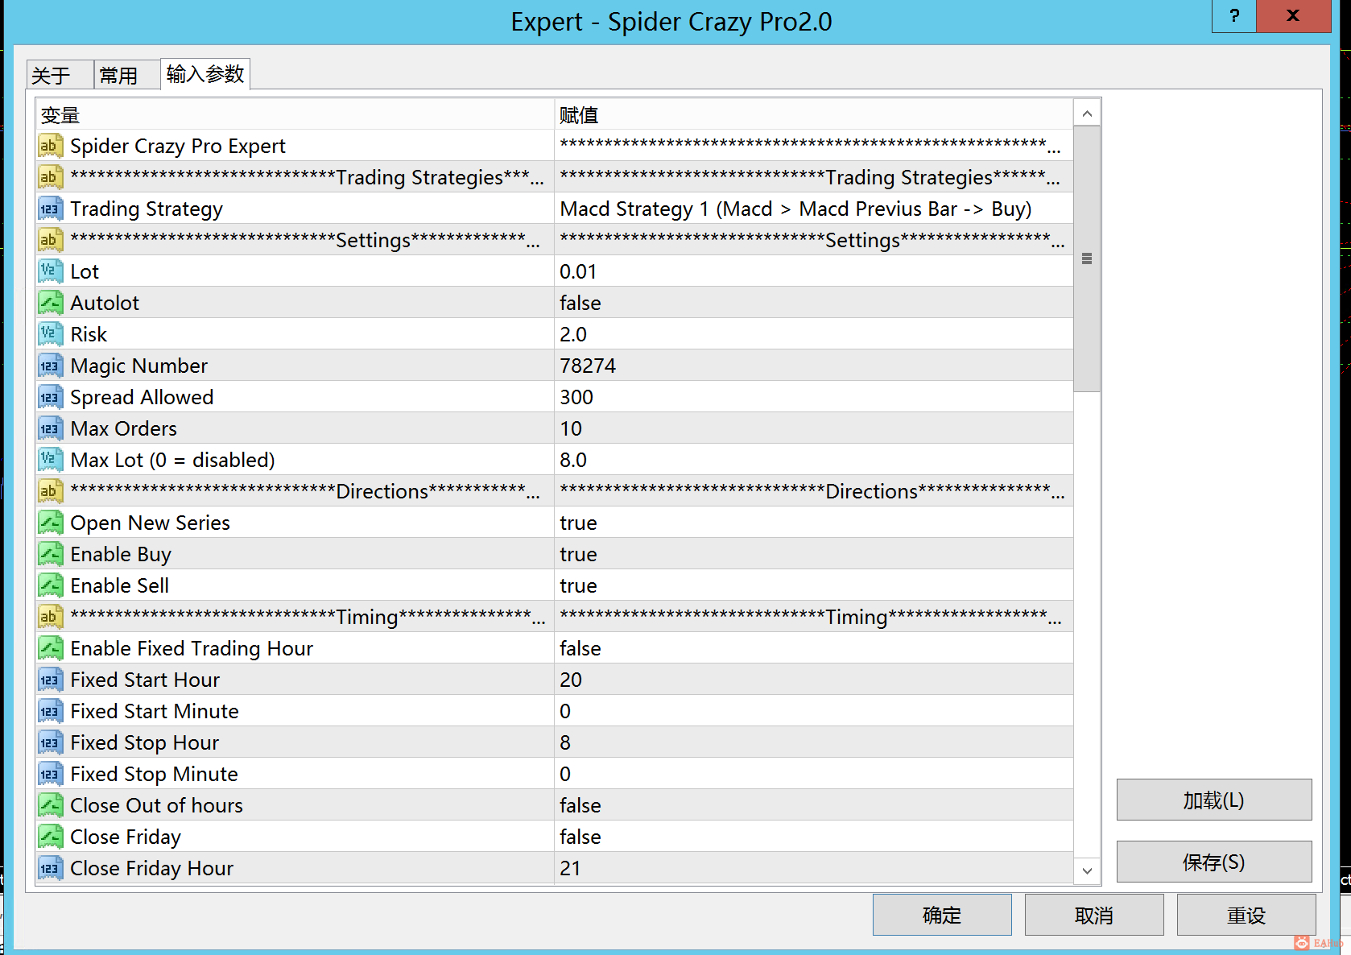Click the boolean icon beside Autolot
The image size is (1351, 955).
[50, 303]
